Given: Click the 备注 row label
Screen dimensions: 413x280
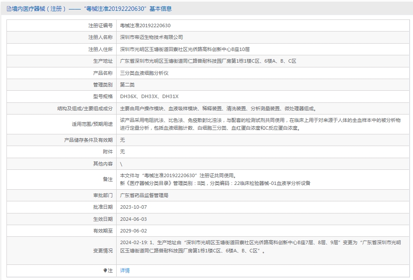Looking at the screenshot, I should pyautogui.click(x=108, y=179).
